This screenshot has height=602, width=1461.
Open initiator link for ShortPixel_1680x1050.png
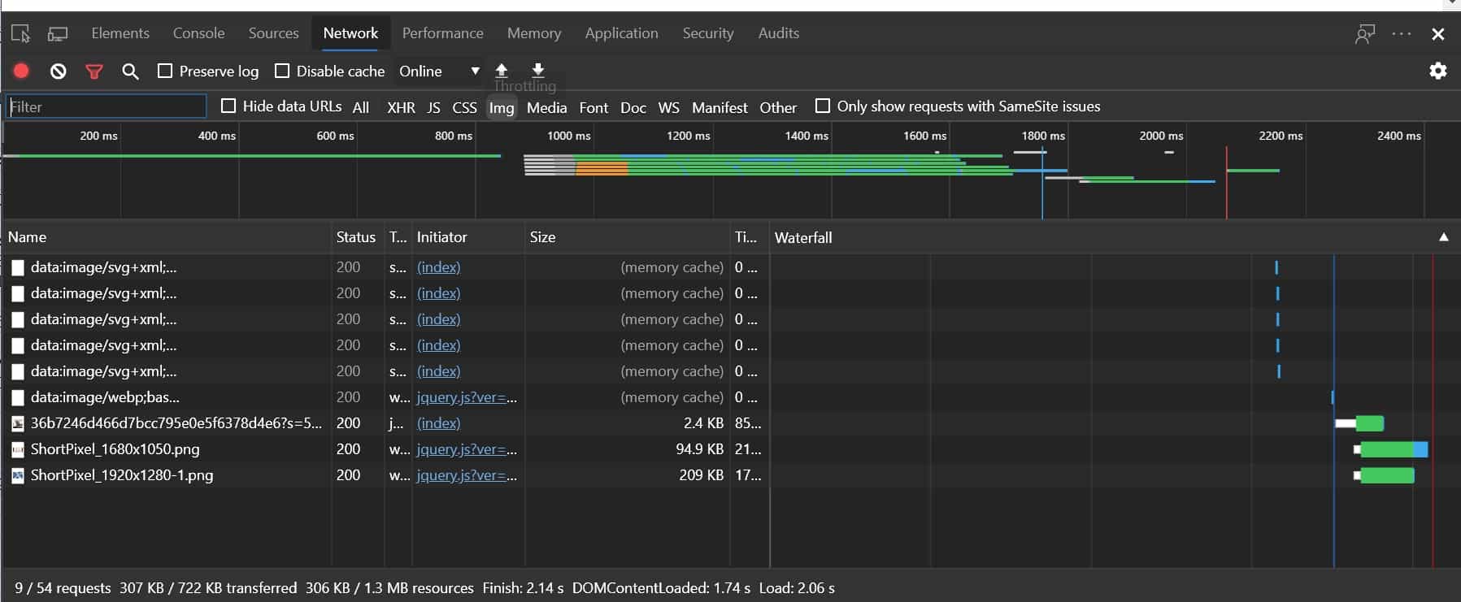pos(467,449)
